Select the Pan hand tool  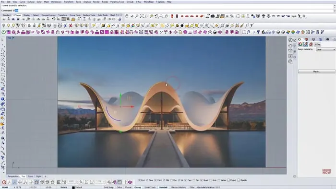coord(127,16)
